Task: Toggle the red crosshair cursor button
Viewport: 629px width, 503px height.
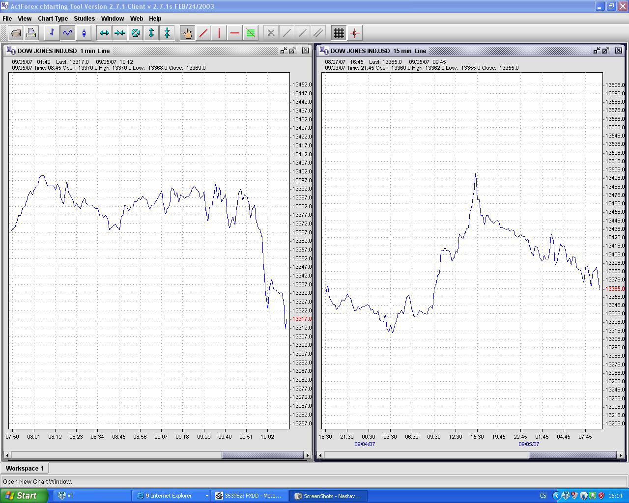Action: coord(355,33)
